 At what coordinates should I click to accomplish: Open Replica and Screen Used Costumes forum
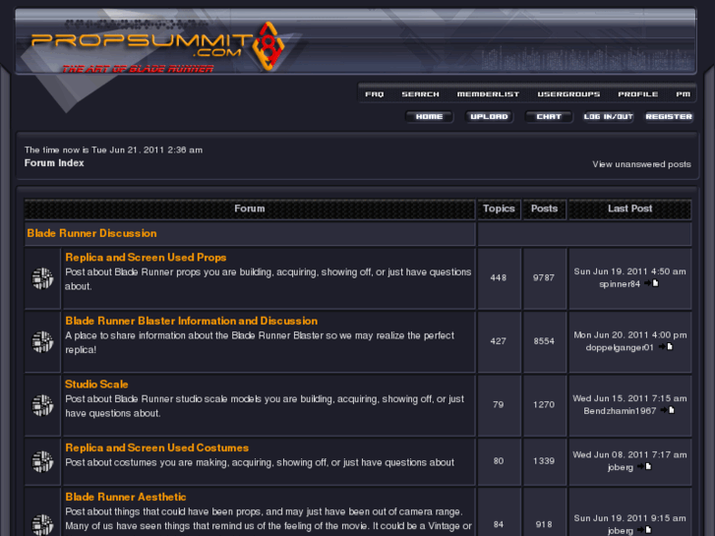tap(156, 447)
